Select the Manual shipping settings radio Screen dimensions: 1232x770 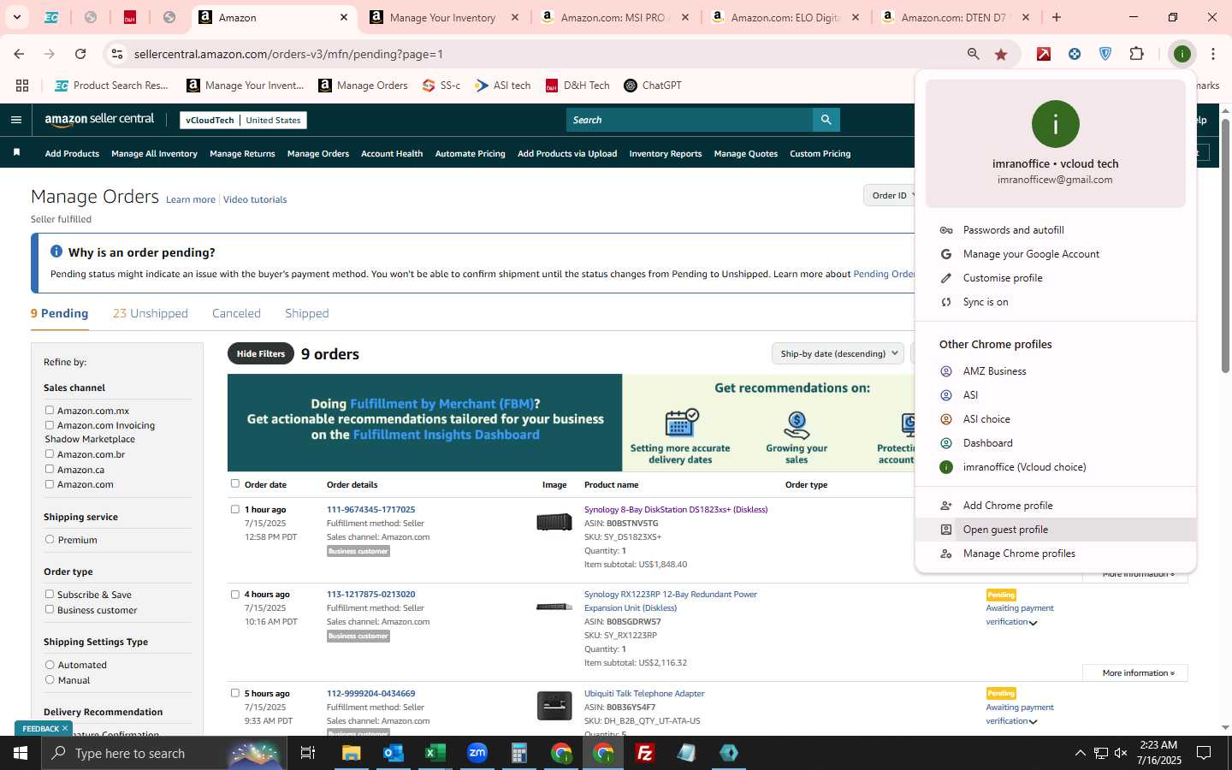pyautogui.click(x=50, y=680)
